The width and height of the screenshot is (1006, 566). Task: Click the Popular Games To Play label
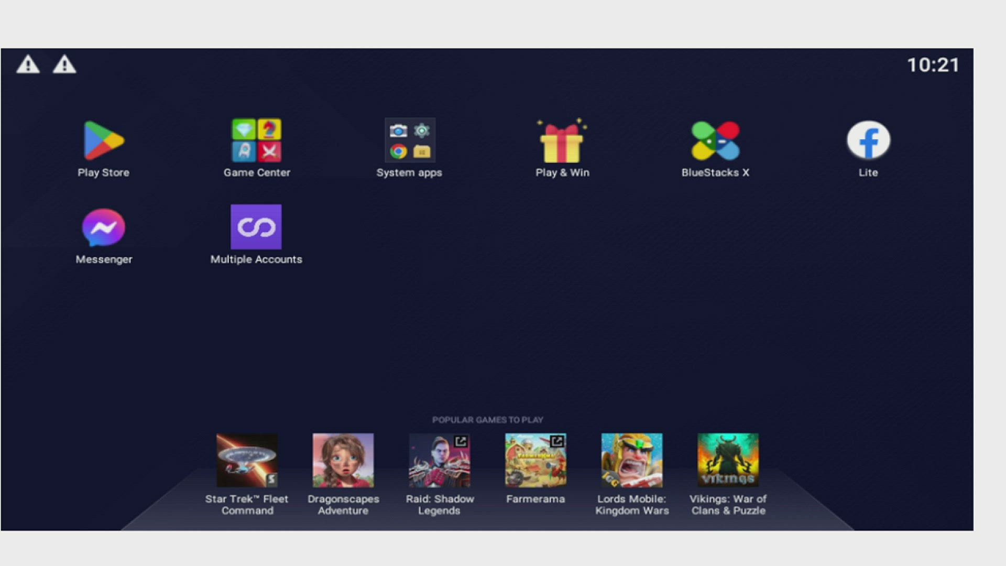[487, 420]
